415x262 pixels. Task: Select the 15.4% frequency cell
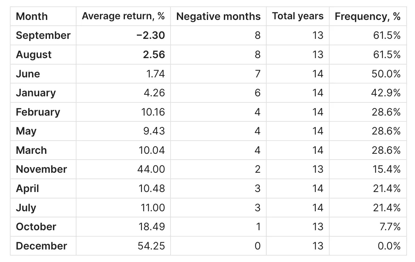click(387, 169)
